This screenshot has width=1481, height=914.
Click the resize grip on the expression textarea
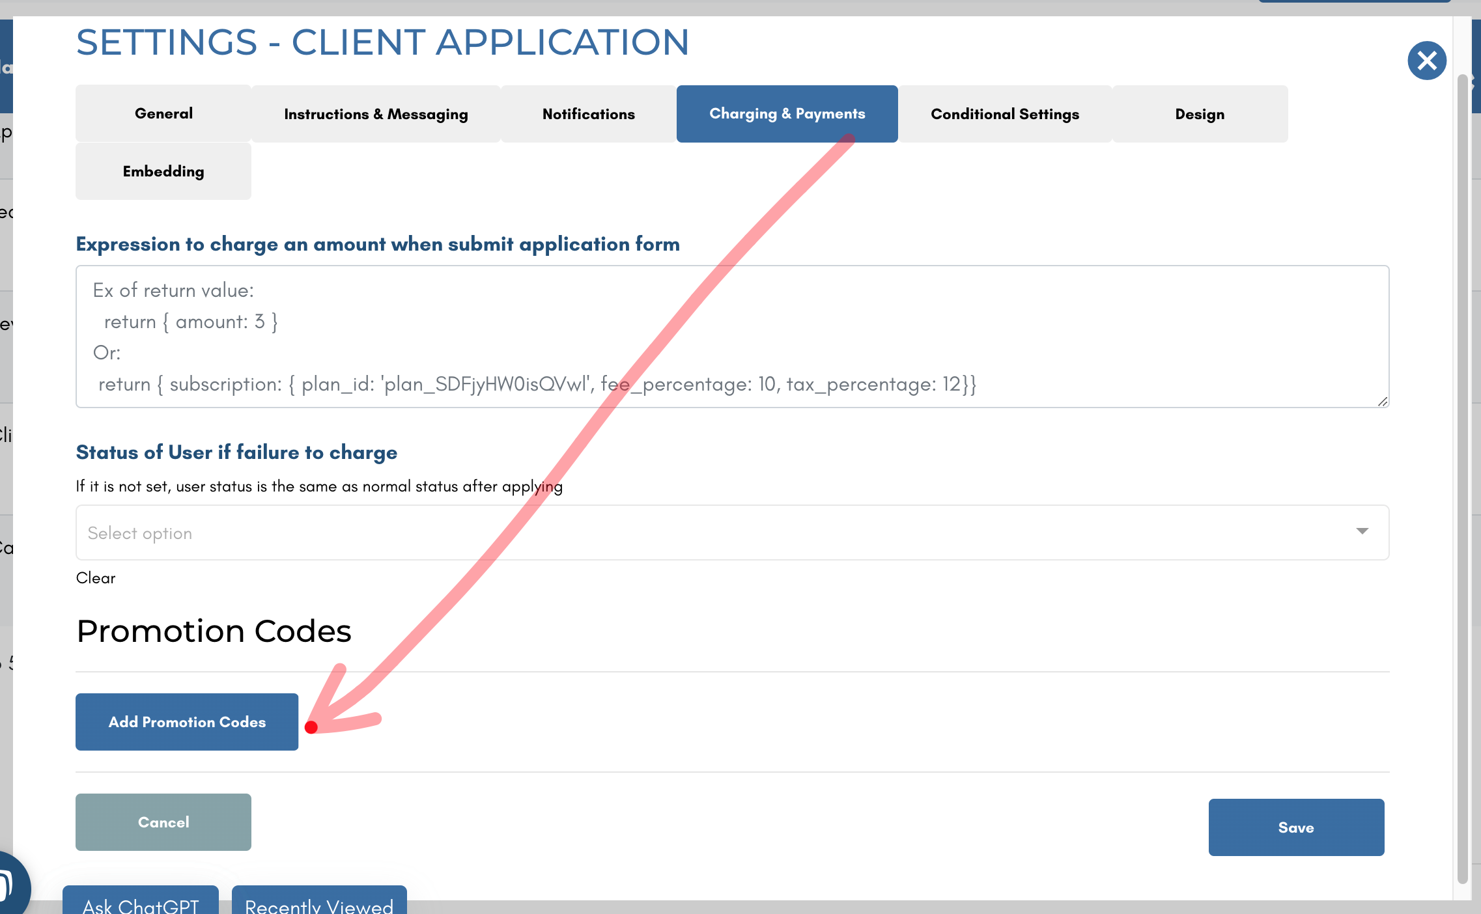coord(1382,402)
